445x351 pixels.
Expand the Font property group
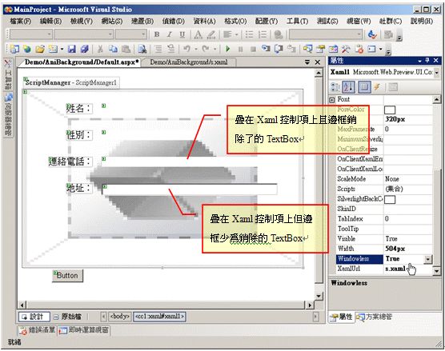pyautogui.click(x=332, y=100)
